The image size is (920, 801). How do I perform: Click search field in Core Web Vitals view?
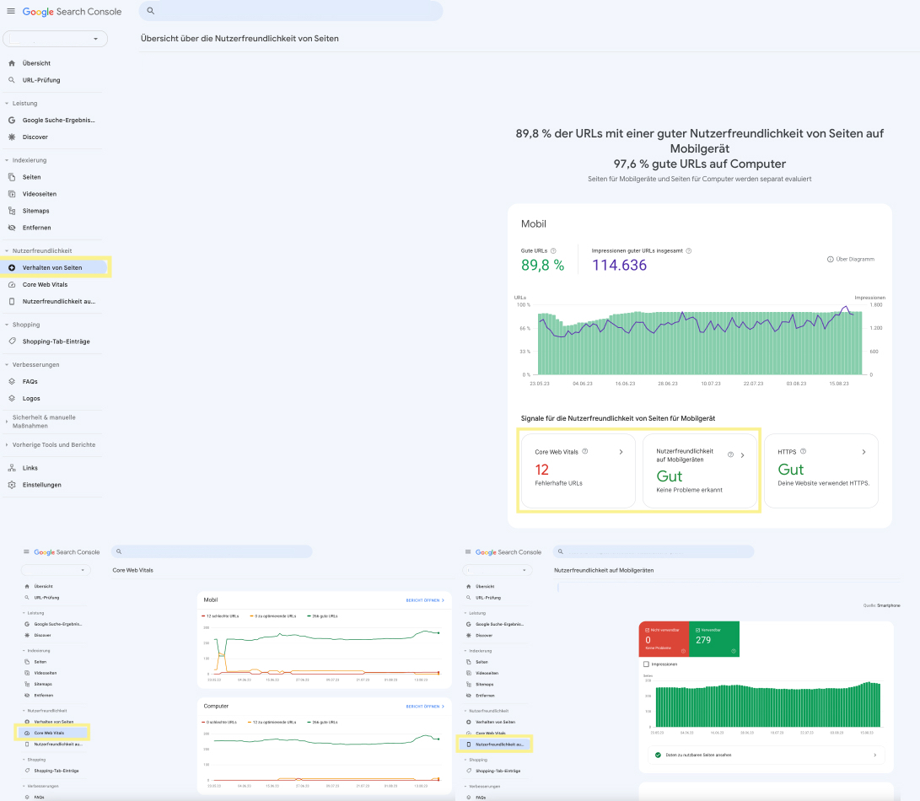click(x=212, y=551)
